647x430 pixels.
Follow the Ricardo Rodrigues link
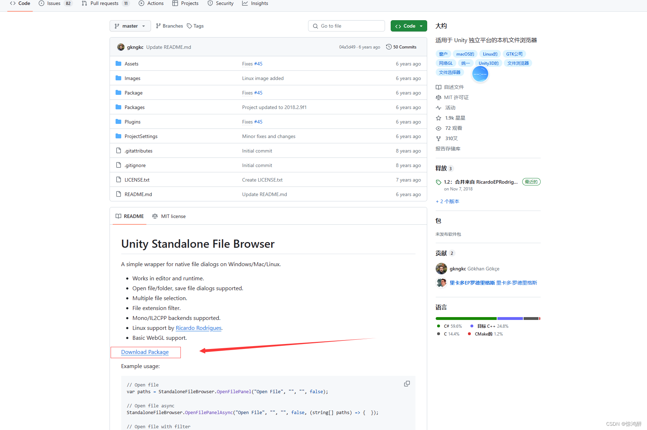coord(199,328)
